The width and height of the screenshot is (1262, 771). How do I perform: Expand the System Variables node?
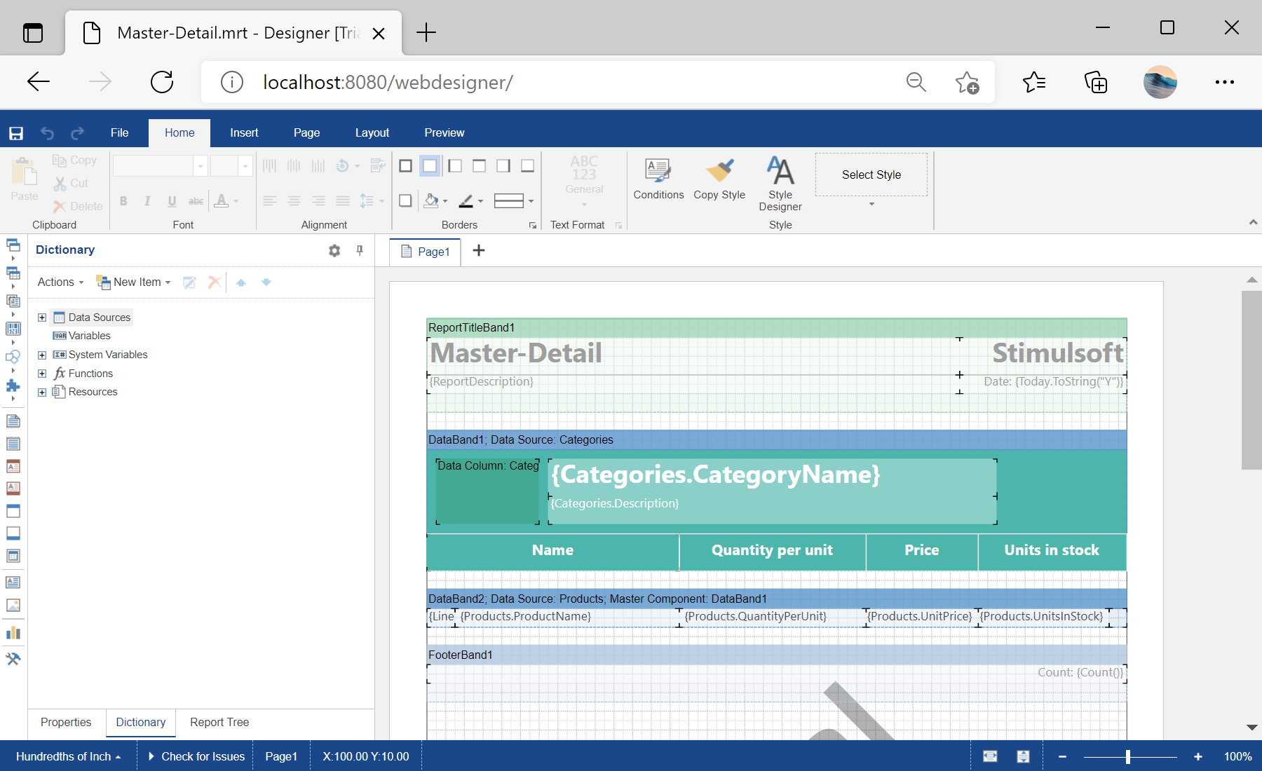(x=42, y=355)
